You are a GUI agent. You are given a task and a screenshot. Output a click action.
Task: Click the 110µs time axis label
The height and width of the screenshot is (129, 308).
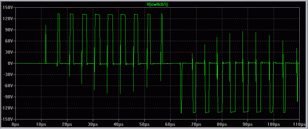[x=299, y=124]
